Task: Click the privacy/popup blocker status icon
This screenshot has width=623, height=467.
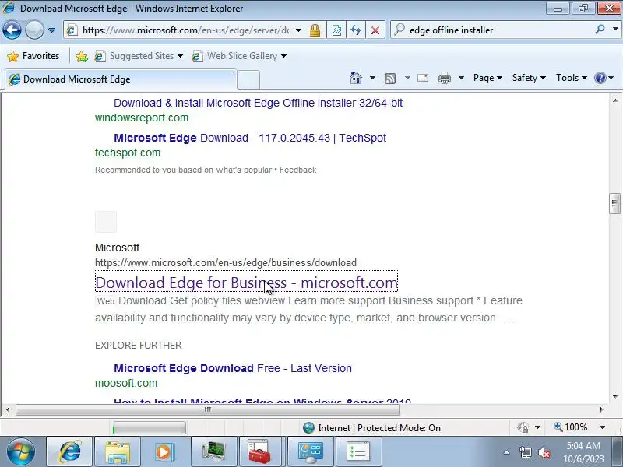Action: point(523,427)
